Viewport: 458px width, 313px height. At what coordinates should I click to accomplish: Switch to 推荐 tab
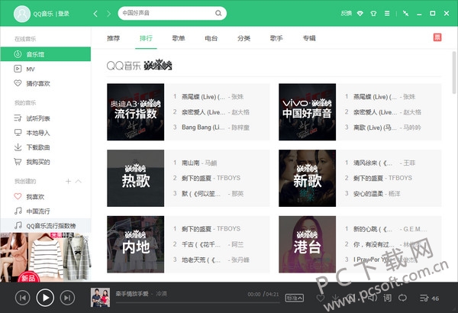tap(113, 38)
